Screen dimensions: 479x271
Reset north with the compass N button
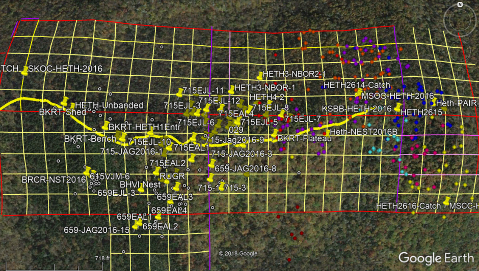460,5
